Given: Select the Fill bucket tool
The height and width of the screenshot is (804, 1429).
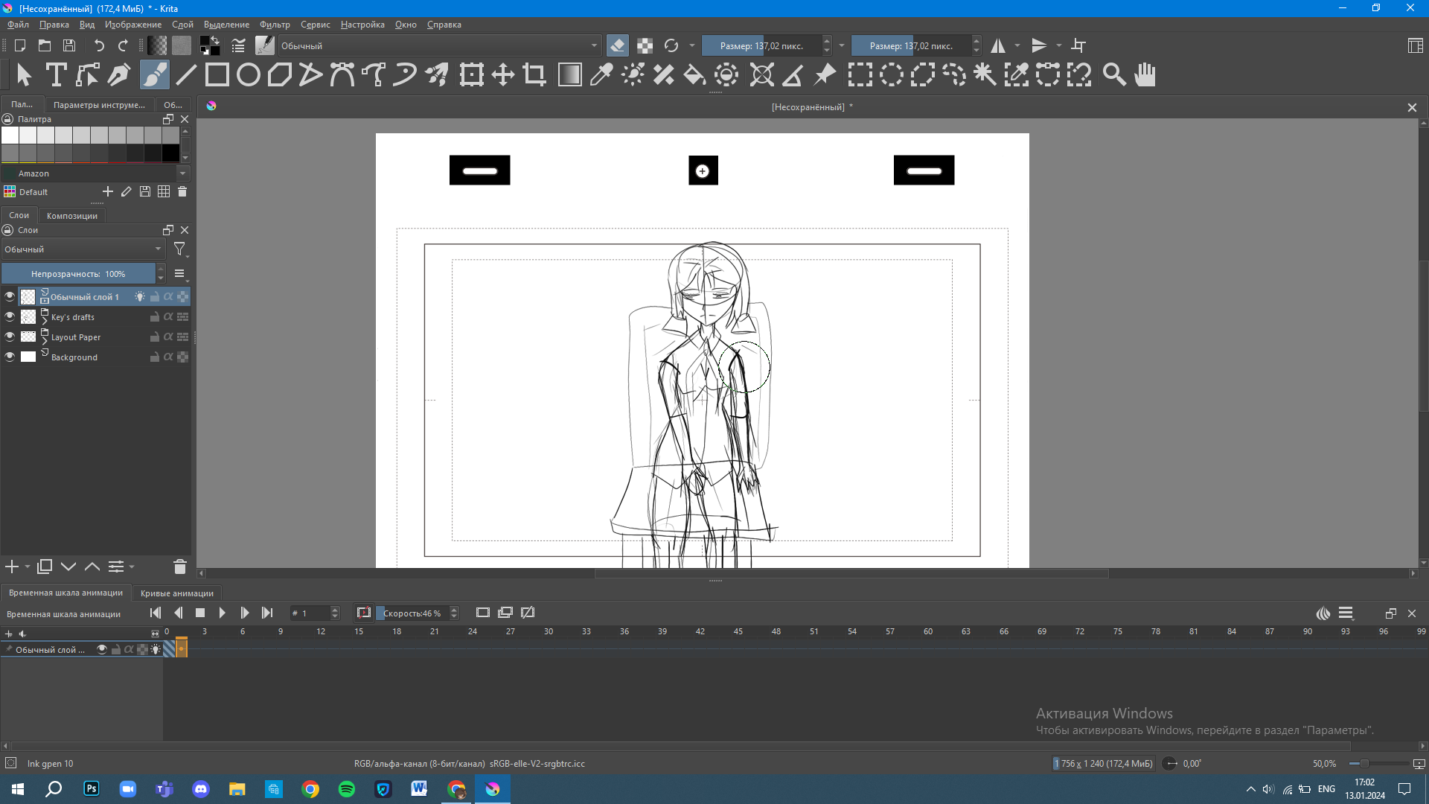Looking at the screenshot, I should pyautogui.click(x=694, y=74).
